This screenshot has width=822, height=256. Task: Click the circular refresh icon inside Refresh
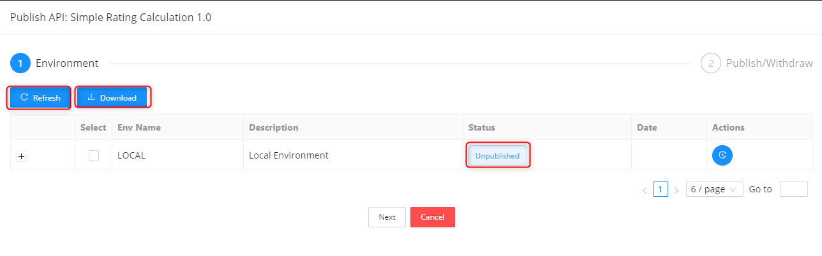click(24, 97)
